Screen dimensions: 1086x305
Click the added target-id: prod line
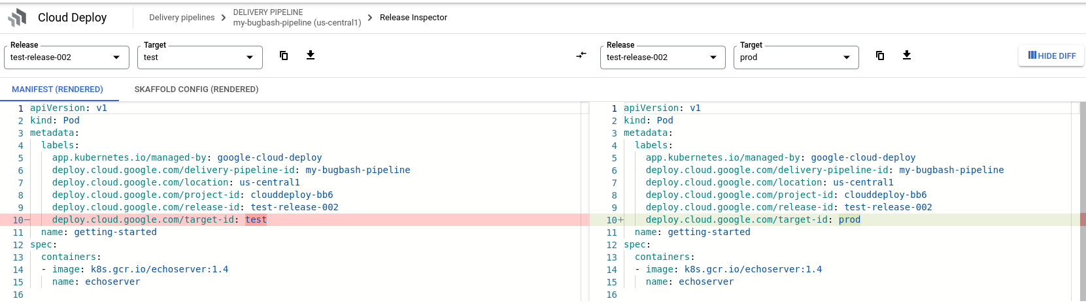[x=753, y=220]
